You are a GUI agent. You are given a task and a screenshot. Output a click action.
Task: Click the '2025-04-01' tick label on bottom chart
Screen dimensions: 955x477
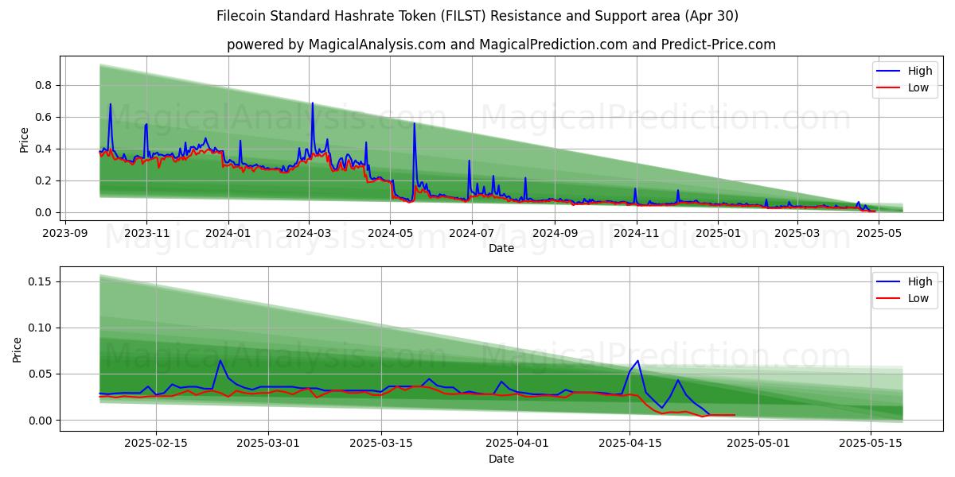pos(518,444)
